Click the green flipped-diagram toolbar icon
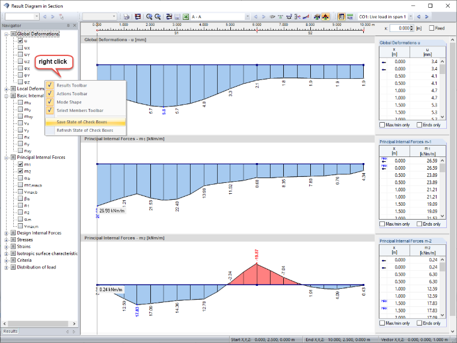Image resolution: width=457 pixels, height=343 pixels. click(x=317, y=17)
